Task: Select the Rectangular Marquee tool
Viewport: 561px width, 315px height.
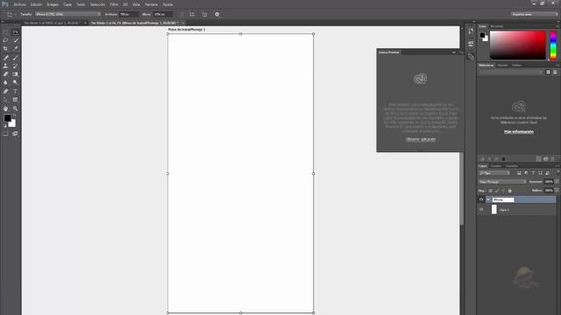Action: click(6, 32)
